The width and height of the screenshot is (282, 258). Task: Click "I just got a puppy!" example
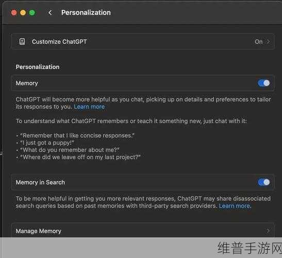[x=47, y=143]
